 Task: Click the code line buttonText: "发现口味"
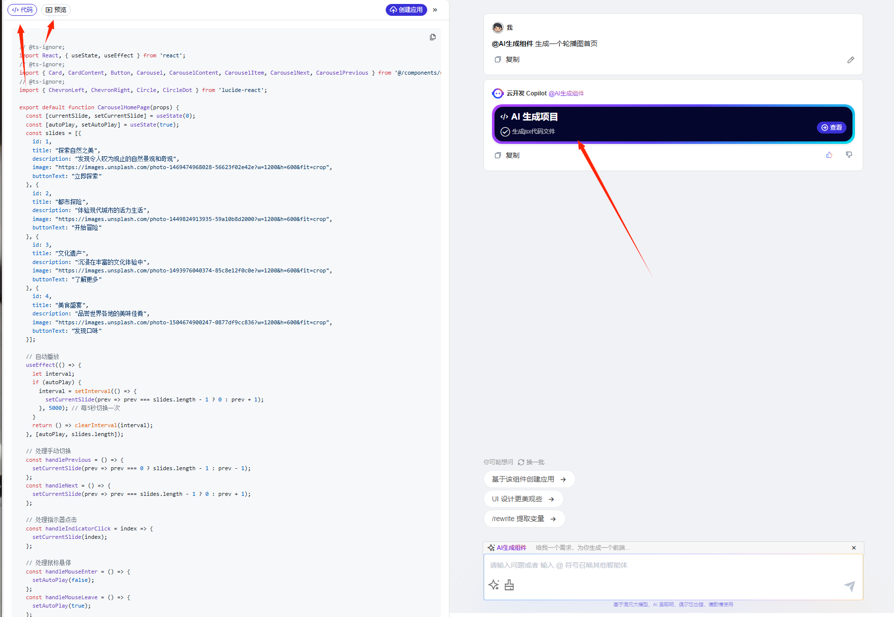67,331
